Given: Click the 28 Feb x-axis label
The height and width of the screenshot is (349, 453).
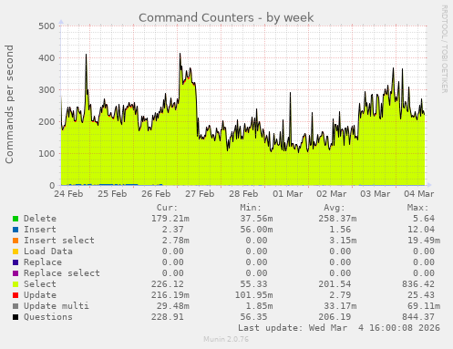Looking at the screenshot, I should (x=243, y=194).
